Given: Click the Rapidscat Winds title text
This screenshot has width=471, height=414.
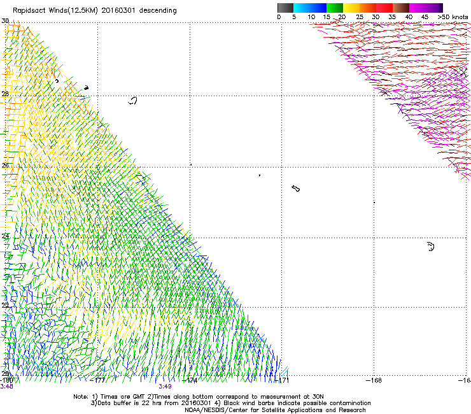Looking at the screenshot, I should [95, 10].
